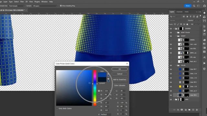Click the new group folder icon
Viewport: 207px width, 116px height.
(189, 110)
